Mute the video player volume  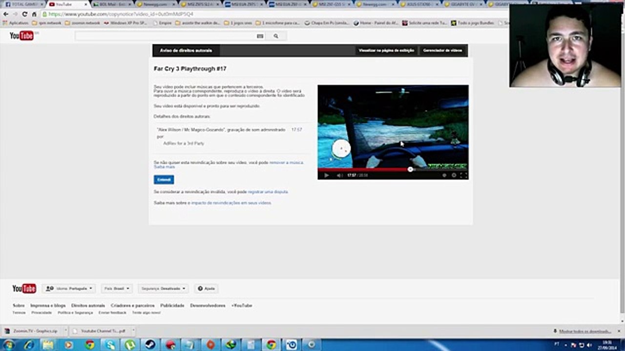(x=339, y=175)
